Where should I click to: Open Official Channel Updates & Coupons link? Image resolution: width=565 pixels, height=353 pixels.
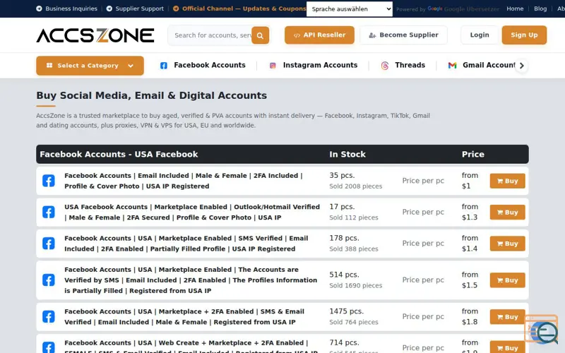click(x=239, y=8)
